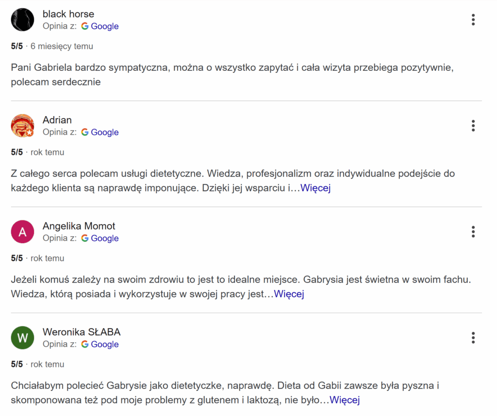Click the reviewer name 'black horse'

pos(68,14)
